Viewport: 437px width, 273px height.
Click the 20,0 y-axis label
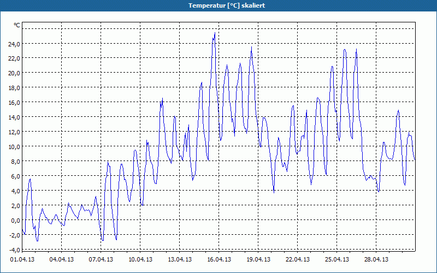coord(15,73)
